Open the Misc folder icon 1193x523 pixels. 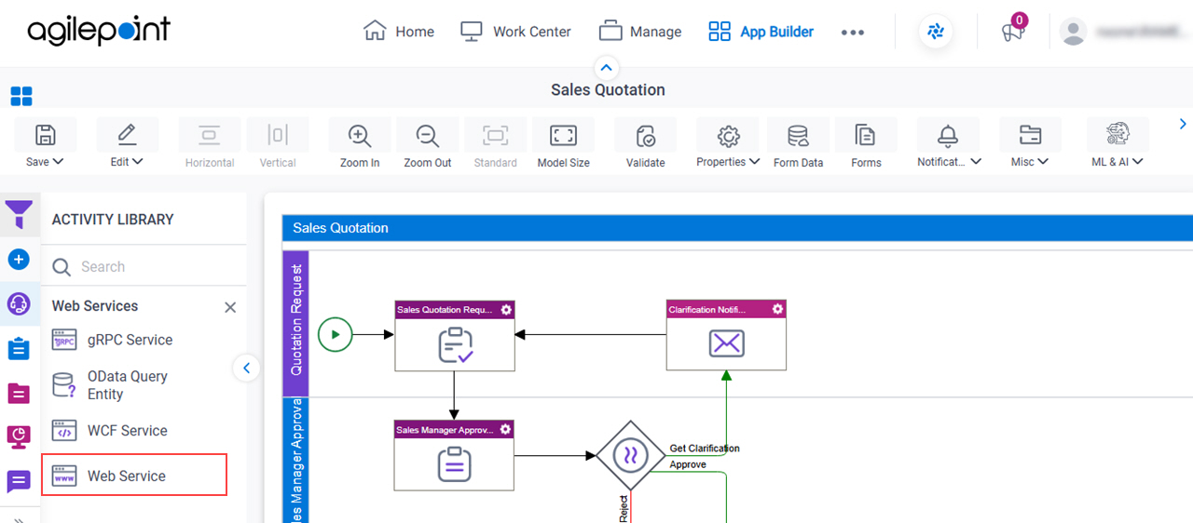click(x=1030, y=136)
